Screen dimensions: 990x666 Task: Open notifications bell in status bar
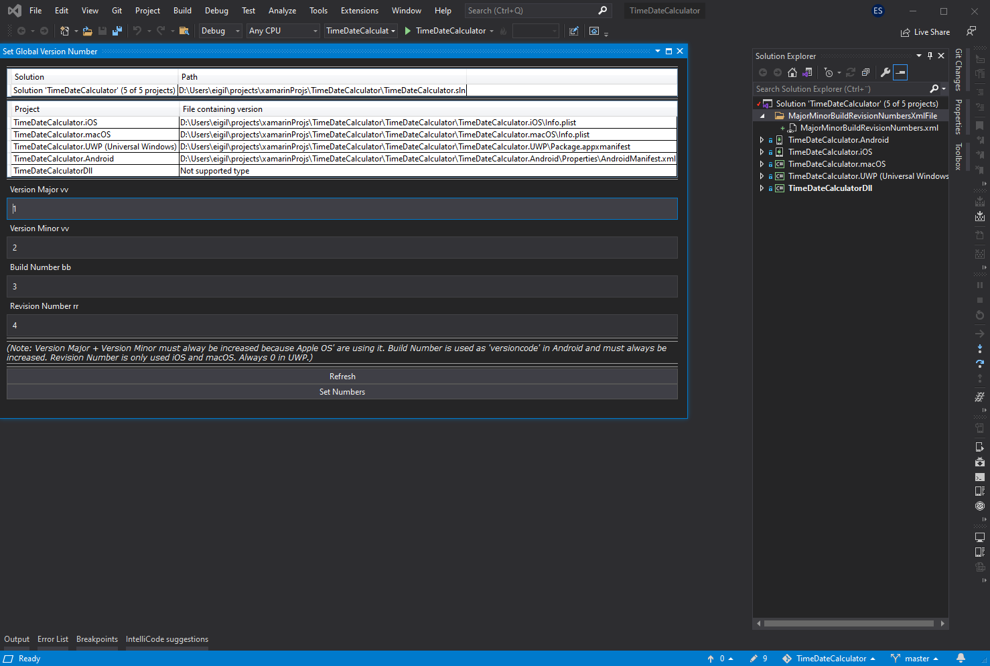coord(961,658)
